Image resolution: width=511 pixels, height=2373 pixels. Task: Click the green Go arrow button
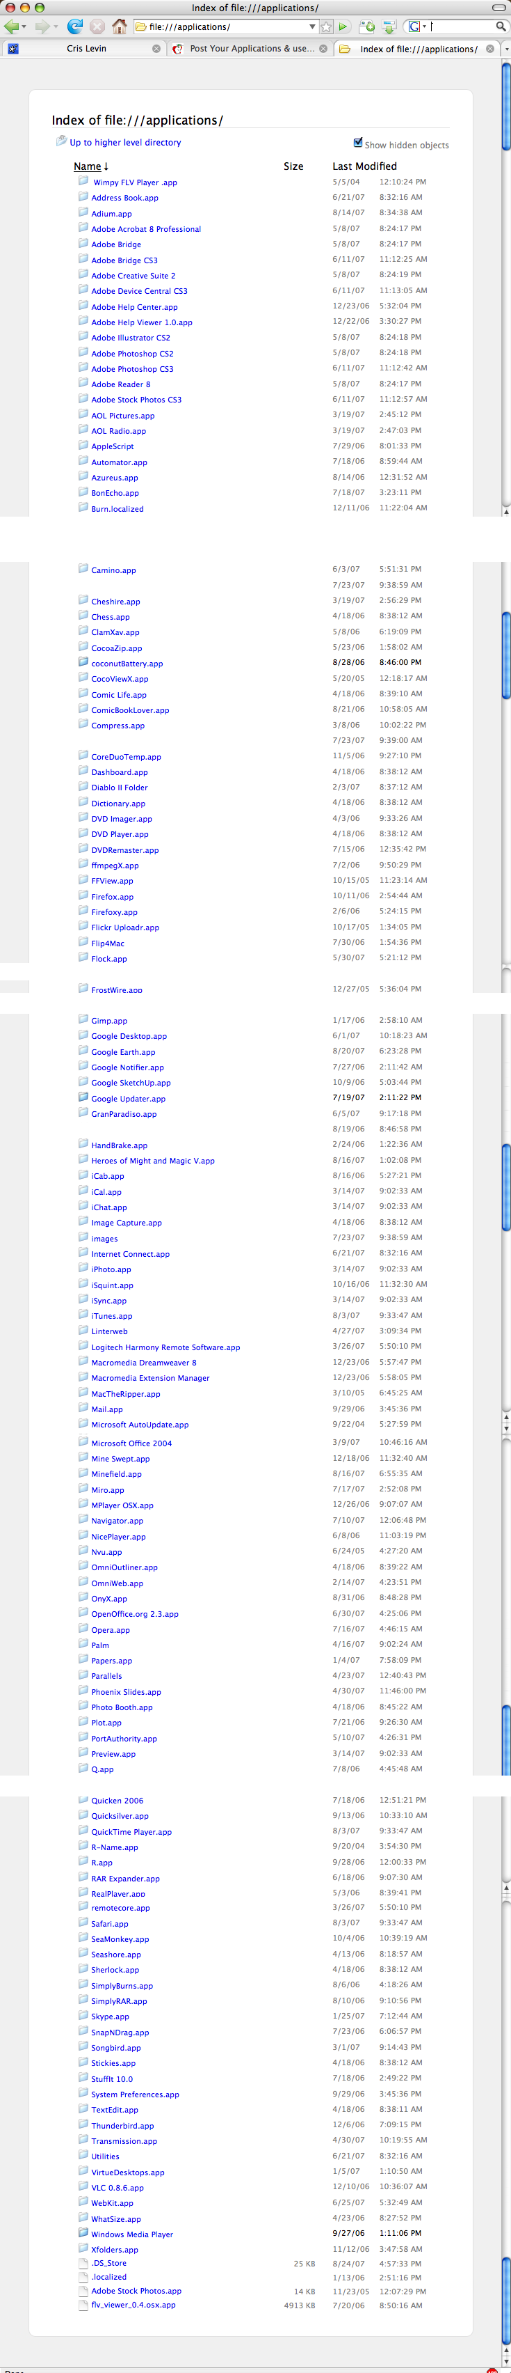[343, 26]
